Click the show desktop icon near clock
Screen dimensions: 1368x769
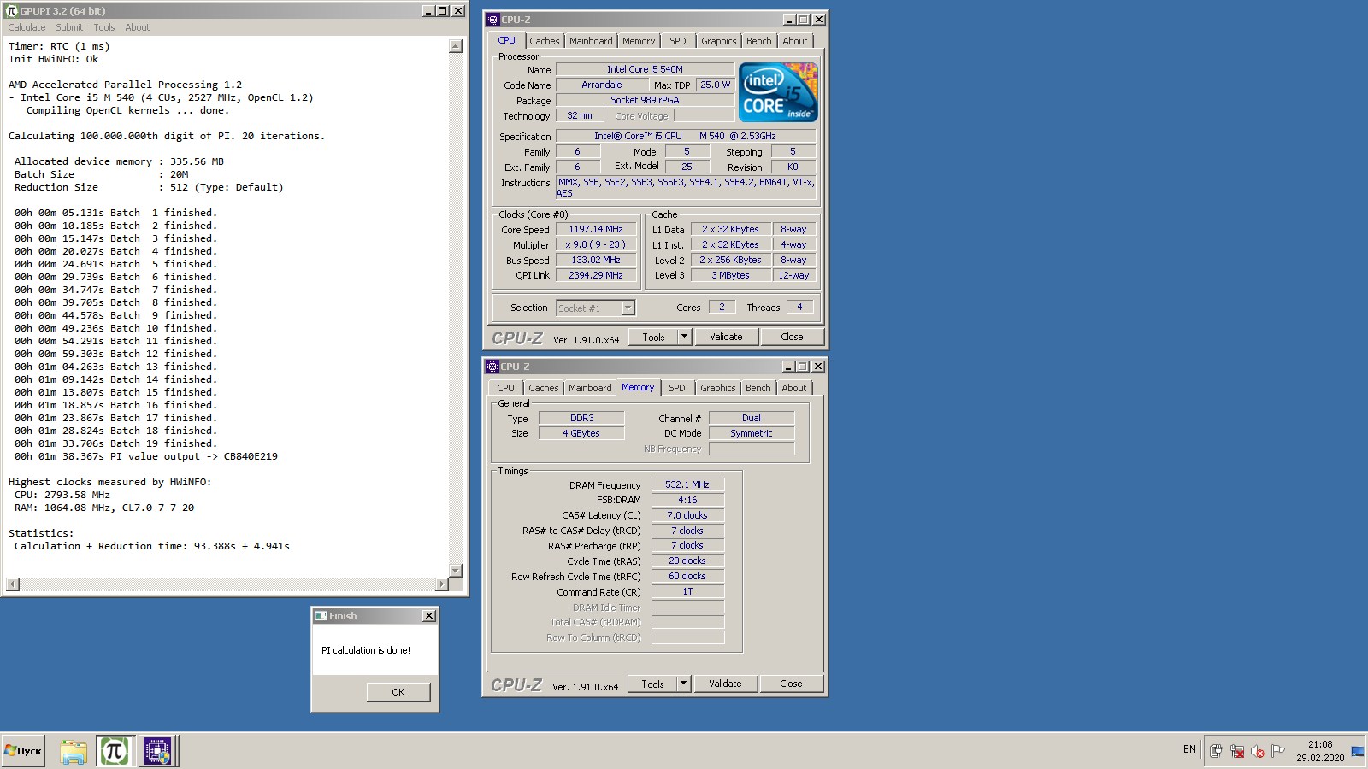pyautogui.click(x=1358, y=751)
